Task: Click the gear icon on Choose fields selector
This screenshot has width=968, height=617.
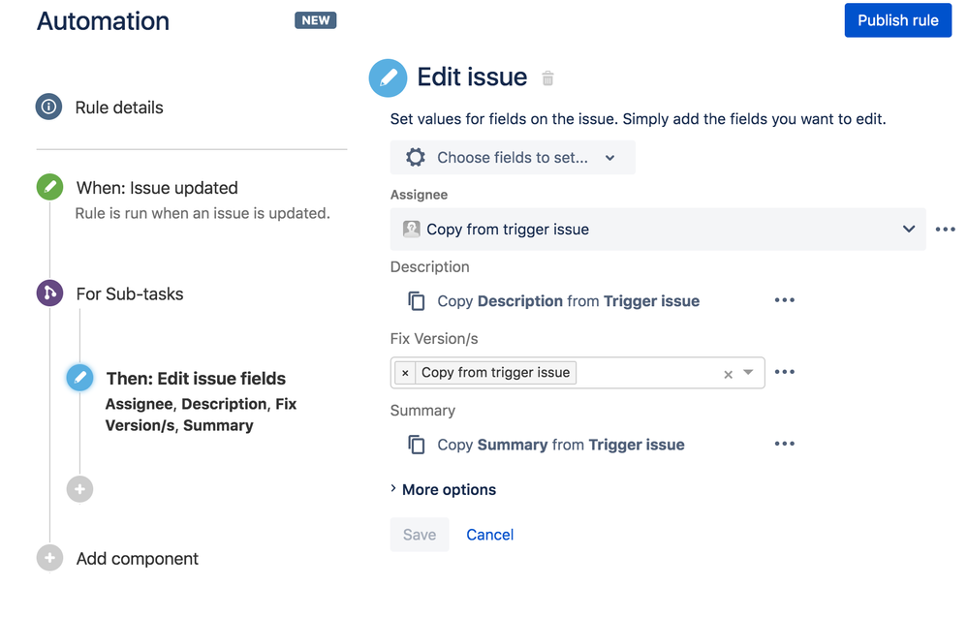Action: click(x=416, y=157)
